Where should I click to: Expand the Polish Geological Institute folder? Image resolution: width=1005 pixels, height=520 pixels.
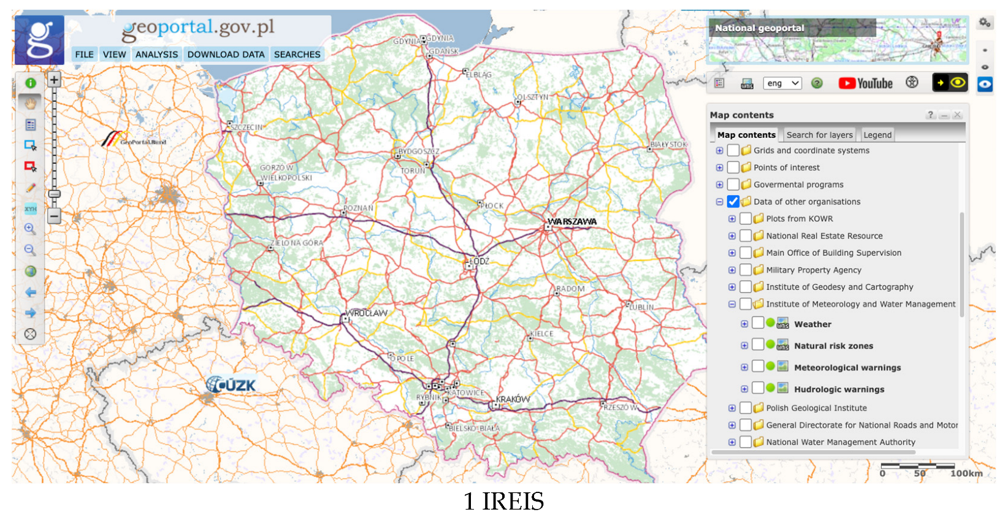tap(732, 408)
